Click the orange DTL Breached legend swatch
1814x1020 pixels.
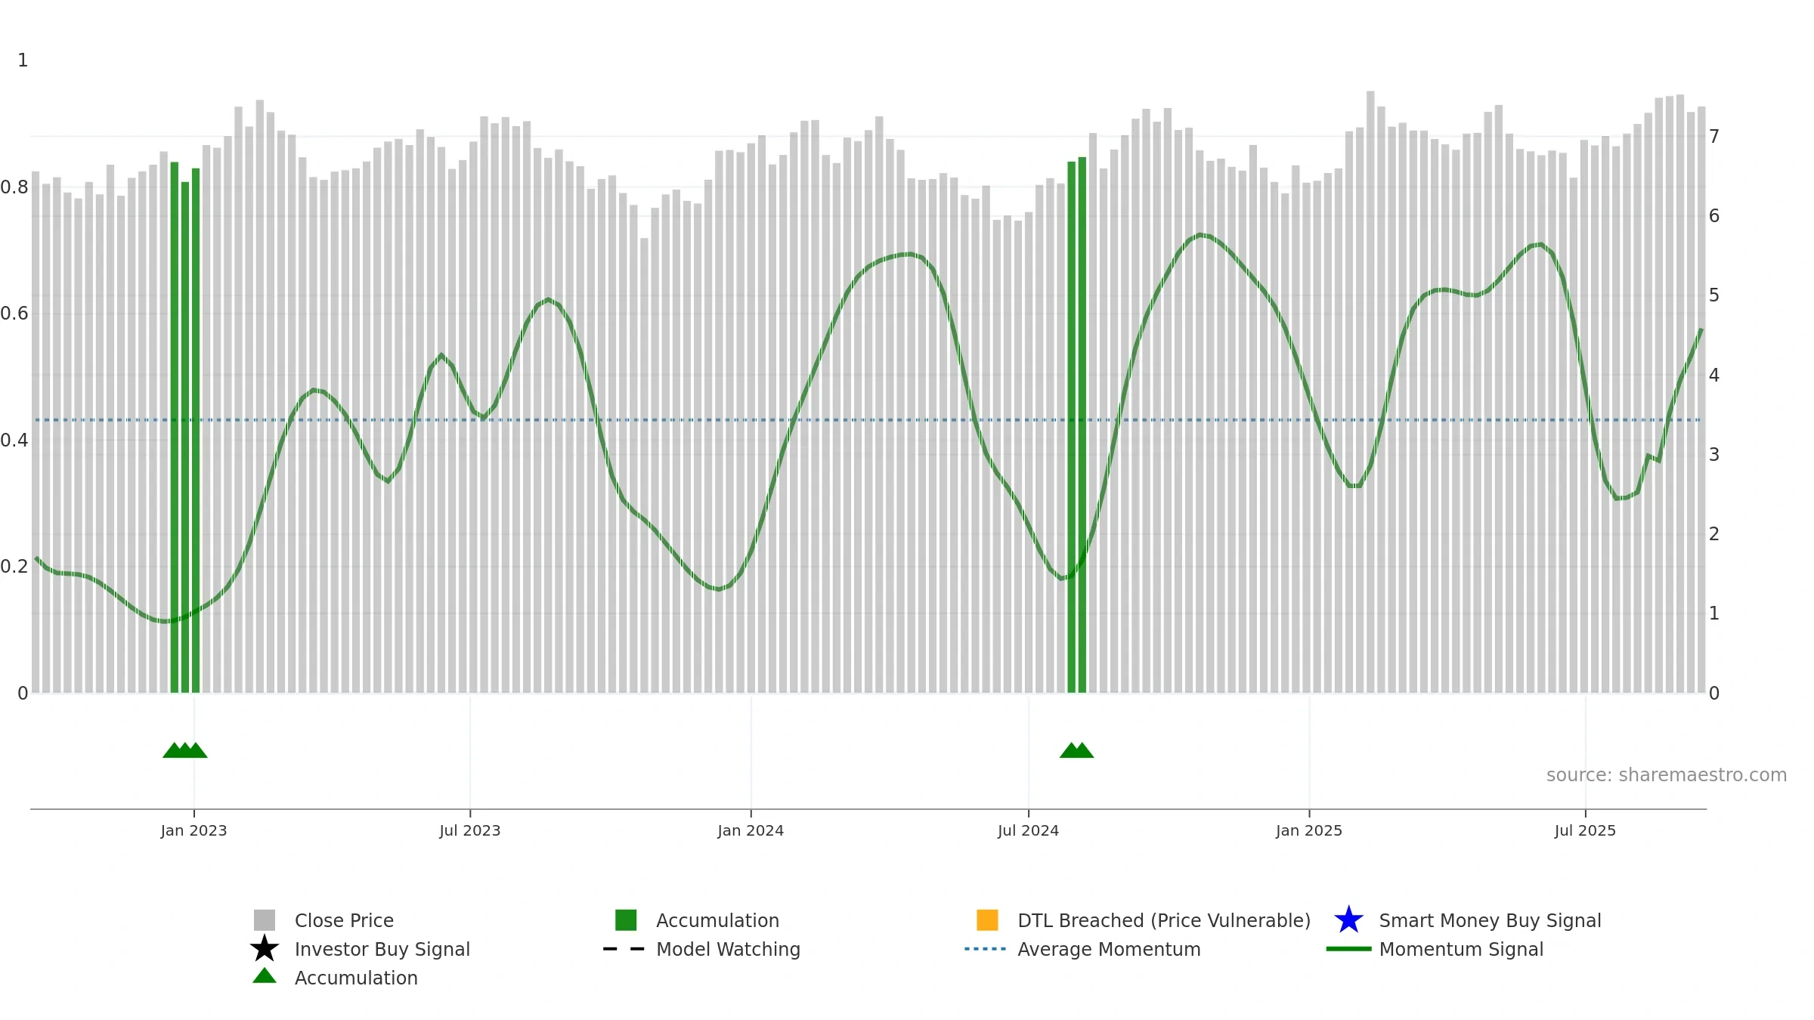click(x=987, y=920)
